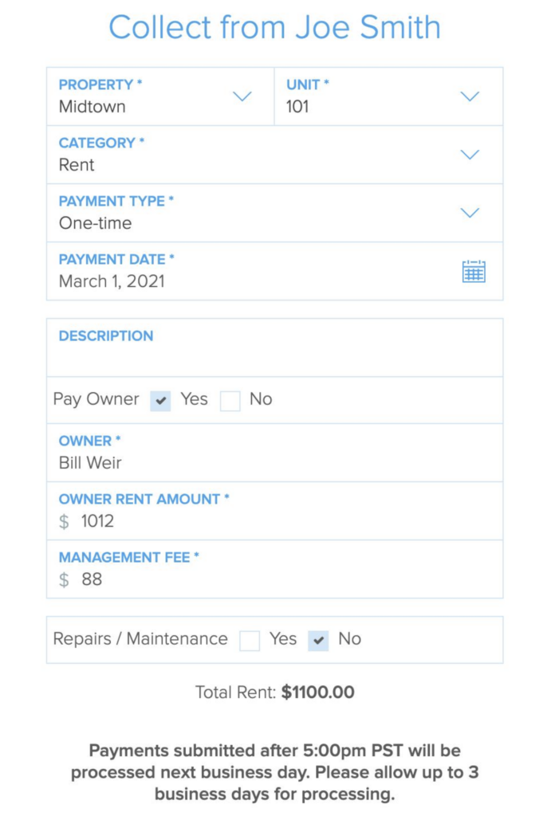Select the Property field showing Midtown
Screen dimensions: 547x816
[160, 96]
